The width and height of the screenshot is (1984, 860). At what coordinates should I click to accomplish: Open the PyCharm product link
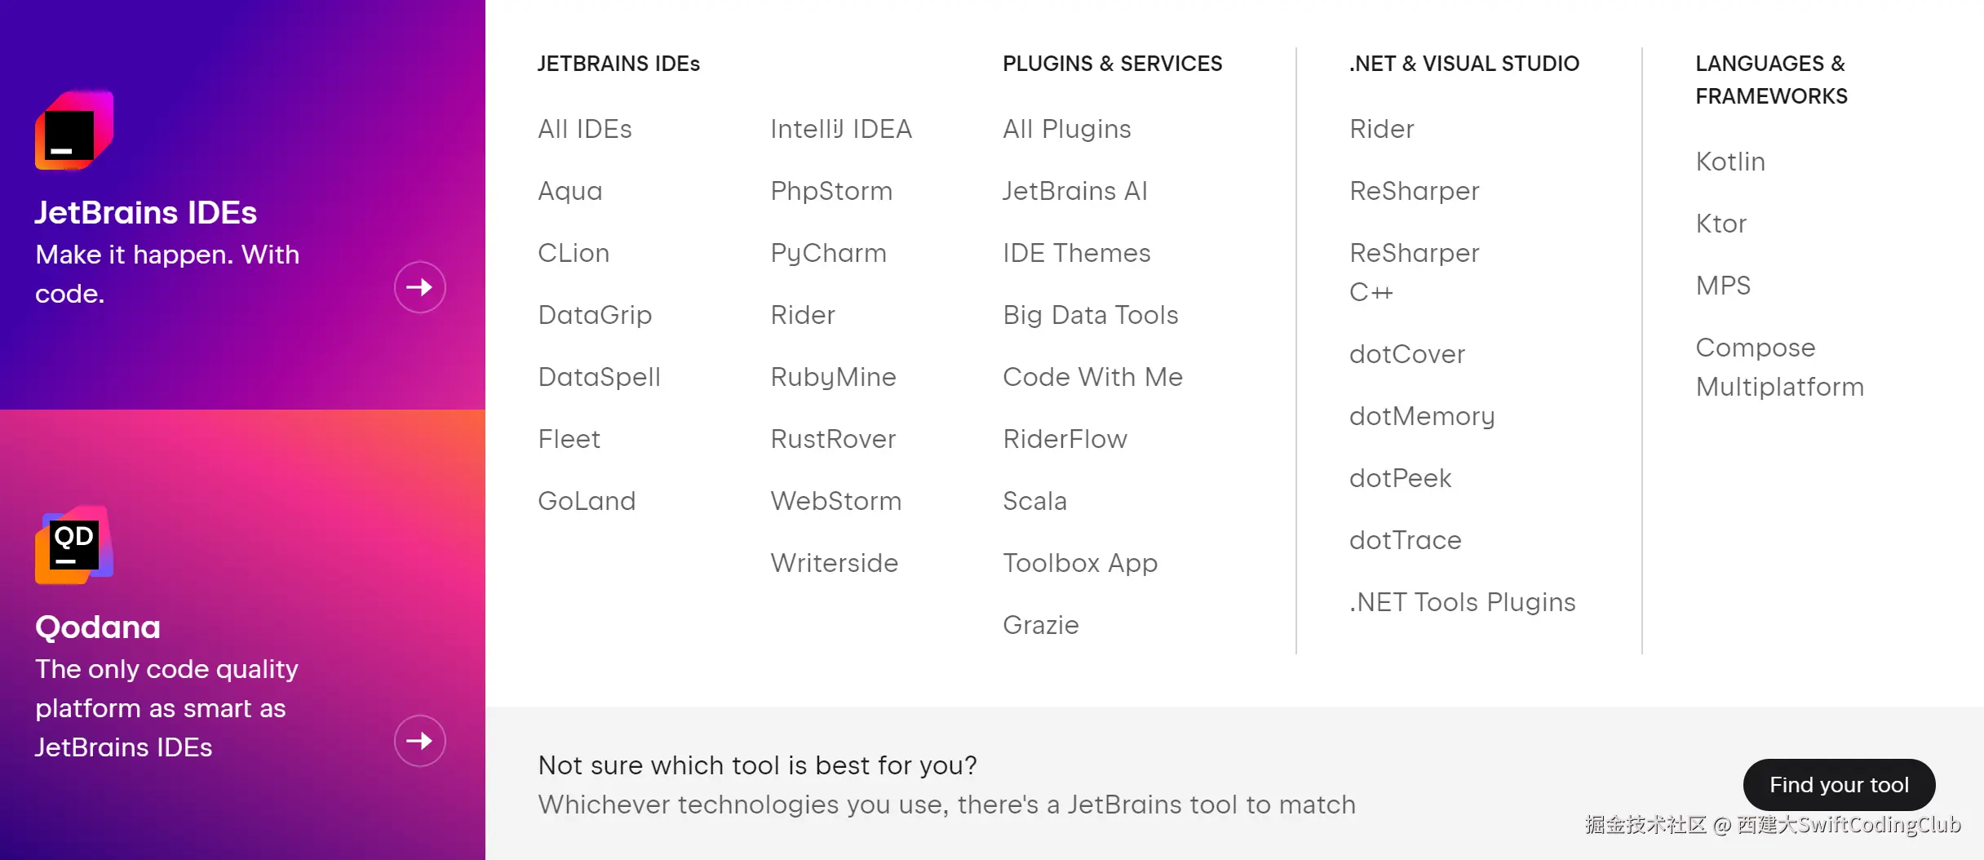828,253
